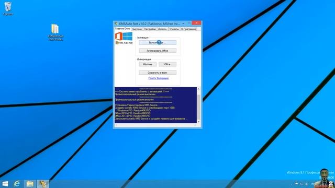Screen dimensions: 335x188
Task: Click the 'Office 2013 ePID' log line
Action: coord(132,116)
